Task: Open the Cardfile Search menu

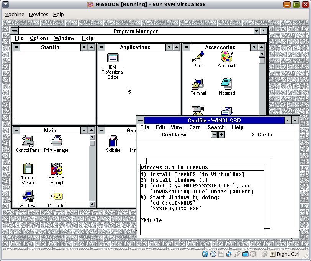Action: [x=216, y=127]
